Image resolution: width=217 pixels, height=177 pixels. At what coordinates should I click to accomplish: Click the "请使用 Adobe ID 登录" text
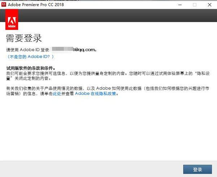pyautogui.click(x=28, y=50)
